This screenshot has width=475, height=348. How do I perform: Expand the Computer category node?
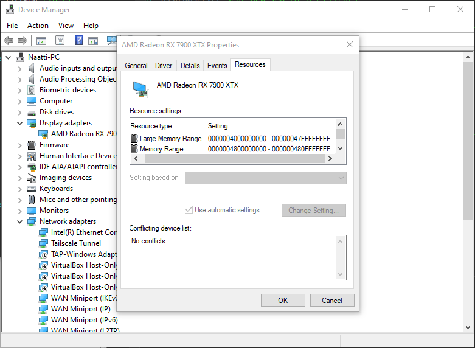click(x=19, y=101)
